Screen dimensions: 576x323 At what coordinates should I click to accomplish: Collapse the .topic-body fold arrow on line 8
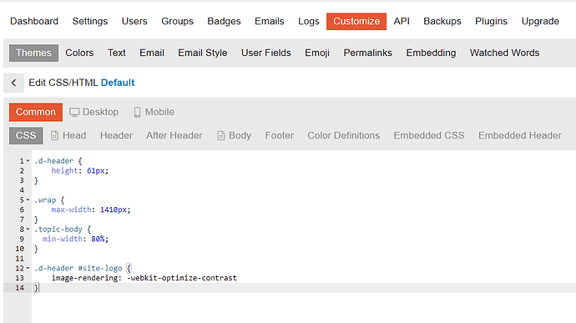[28, 230]
